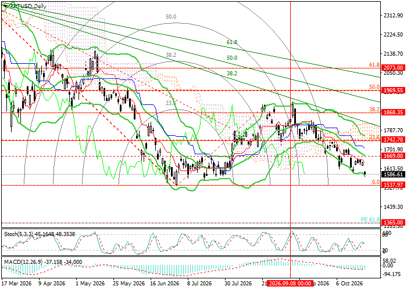Click the red 1537.97 price level label
This screenshot has height=290, width=407.
[393, 185]
